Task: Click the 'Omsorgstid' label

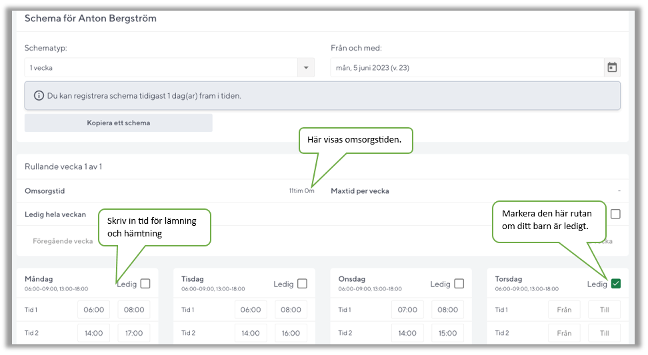Action: click(x=45, y=191)
